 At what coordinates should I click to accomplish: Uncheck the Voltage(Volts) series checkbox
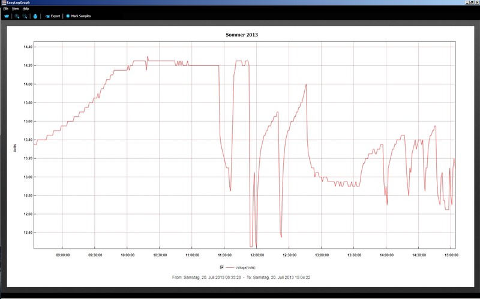coord(222,267)
